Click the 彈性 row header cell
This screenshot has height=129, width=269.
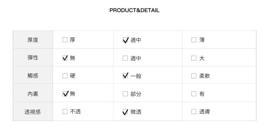pyautogui.click(x=33, y=58)
